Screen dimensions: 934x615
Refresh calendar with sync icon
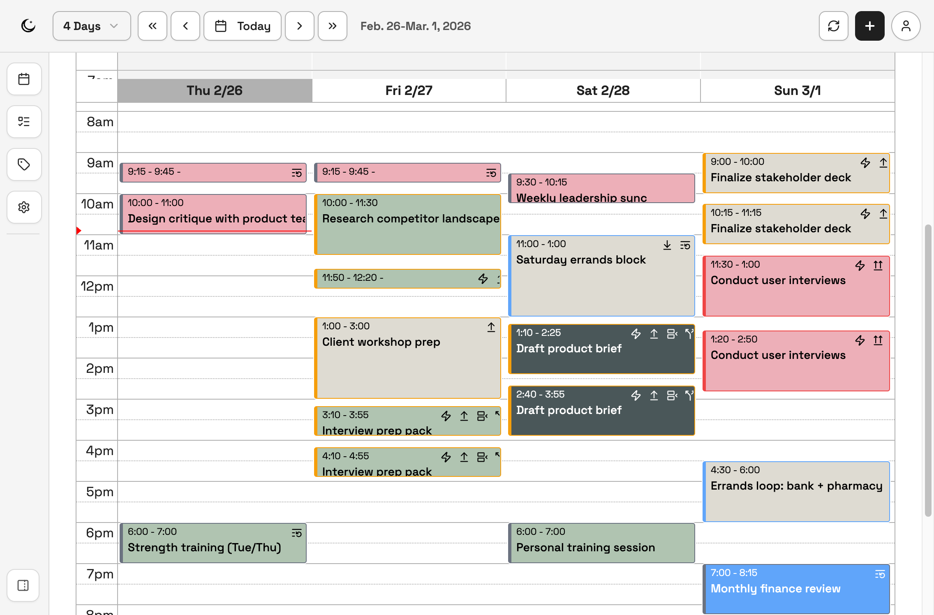pyautogui.click(x=834, y=26)
